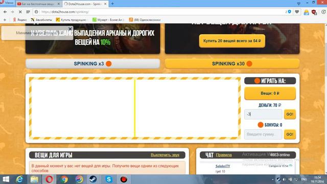Click the red record app taskbar icon
Image resolution: width=327 pixels, height=184 pixels.
(x=124, y=179)
